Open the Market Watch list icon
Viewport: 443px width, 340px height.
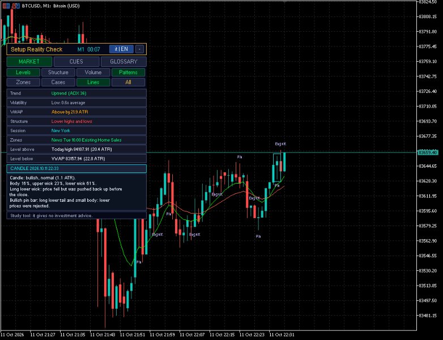6,6
